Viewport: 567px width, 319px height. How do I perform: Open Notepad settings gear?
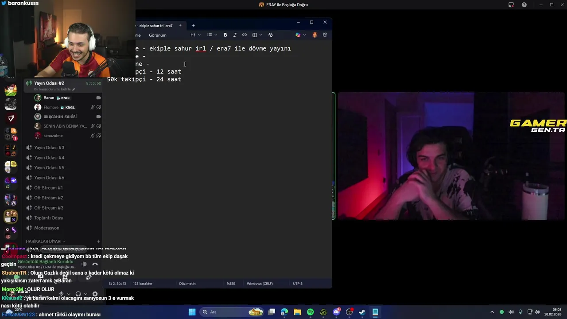tap(325, 35)
